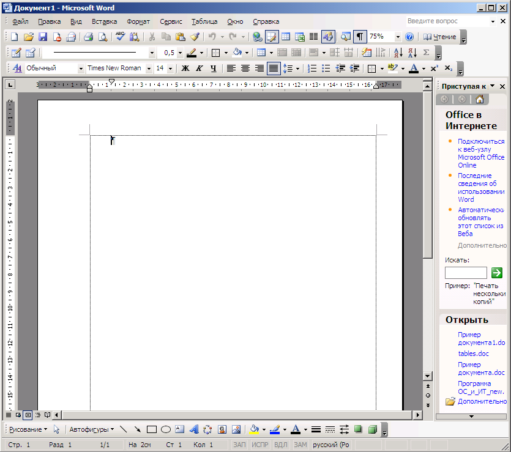Screen dimensions: 511x452
Task: Open style Обычный dropdown
Action: 81,69
